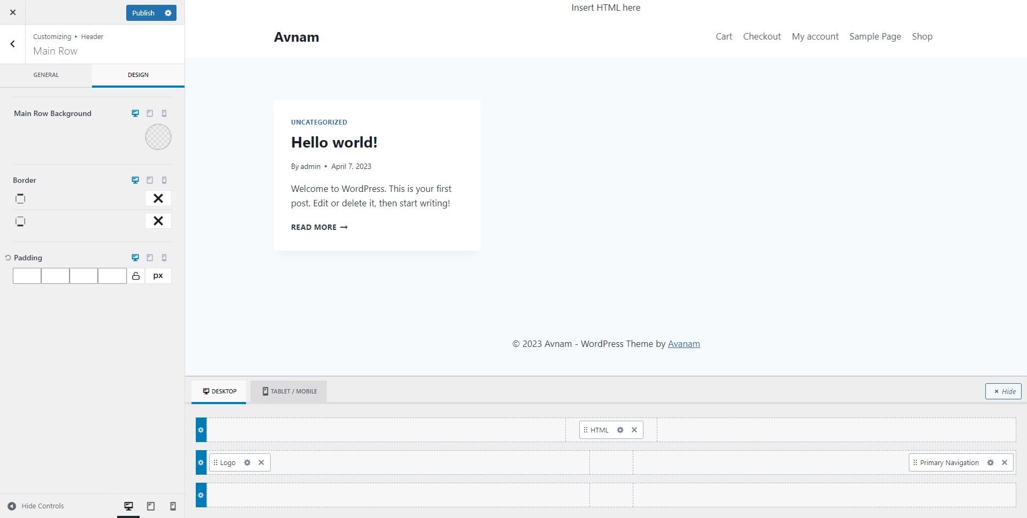This screenshot has height=518, width=1027.
Task: Preview in desktop mode footer icon
Action: click(128, 506)
